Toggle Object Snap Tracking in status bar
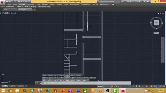The image size is (166, 93). (126, 86)
